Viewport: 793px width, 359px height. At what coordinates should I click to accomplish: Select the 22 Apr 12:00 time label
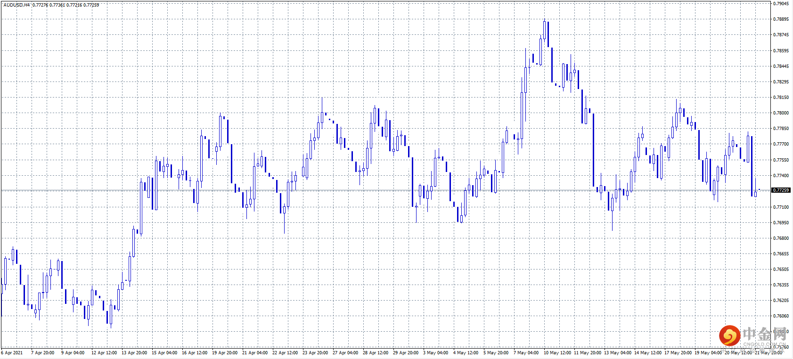pyautogui.click(x=285, y=353)
